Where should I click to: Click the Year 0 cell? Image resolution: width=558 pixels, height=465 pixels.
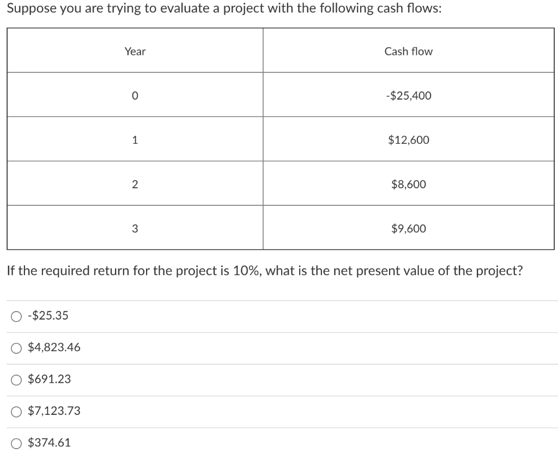135,95
